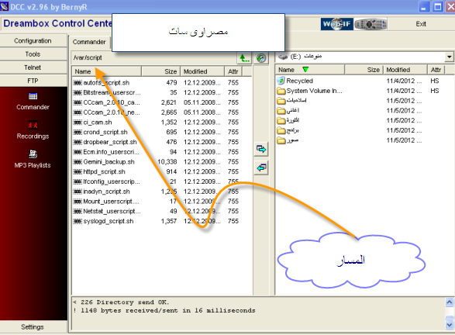Sort right pane by Name column
The height and width of the screenshot is (335, 455).
pyautogui.click(x=309, y=70)
